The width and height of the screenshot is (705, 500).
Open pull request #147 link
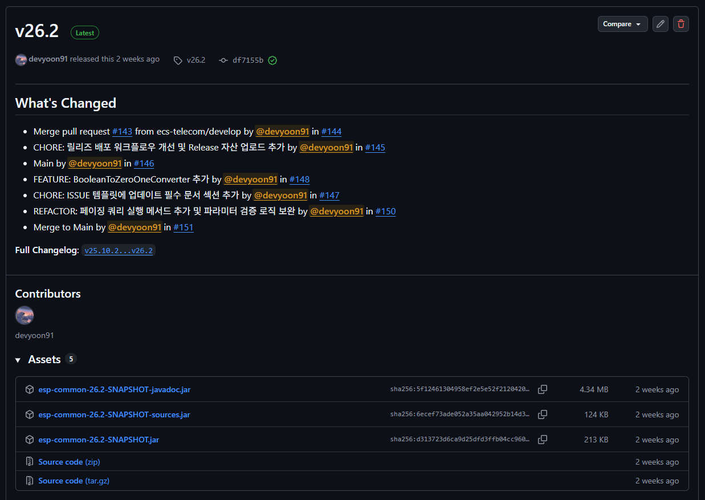coord(329,196)
